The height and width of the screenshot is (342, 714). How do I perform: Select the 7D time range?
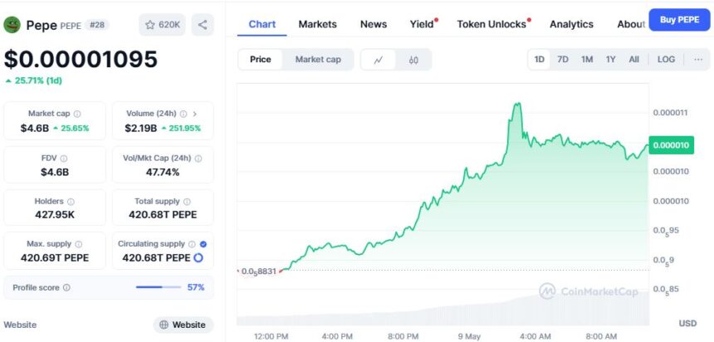click(563, 60)
